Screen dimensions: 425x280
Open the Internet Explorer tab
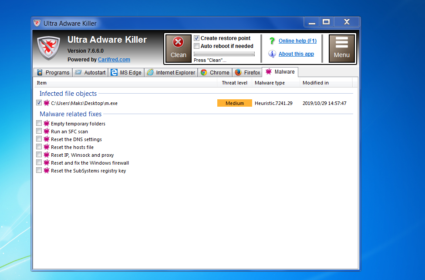pos(171,72)
